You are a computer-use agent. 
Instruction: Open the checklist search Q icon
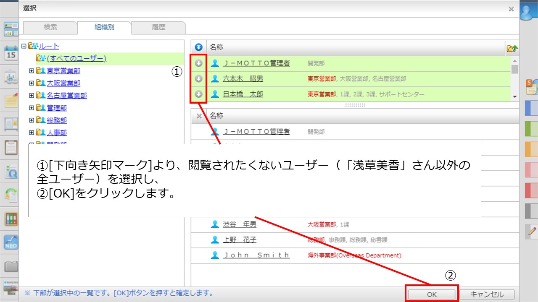11,172
